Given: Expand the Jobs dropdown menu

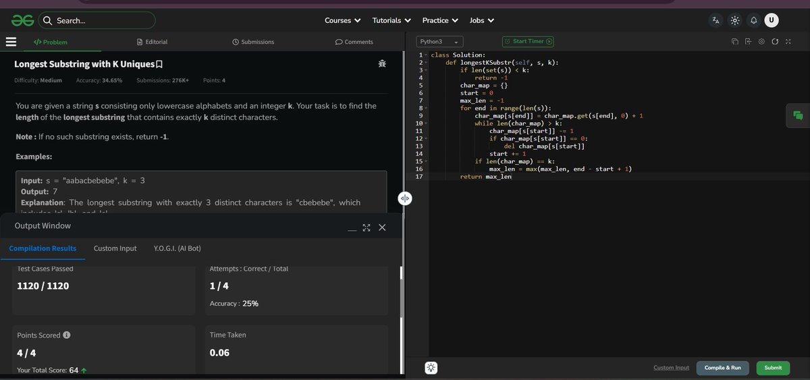Looking at the screenshot, I should click(481, 20).
